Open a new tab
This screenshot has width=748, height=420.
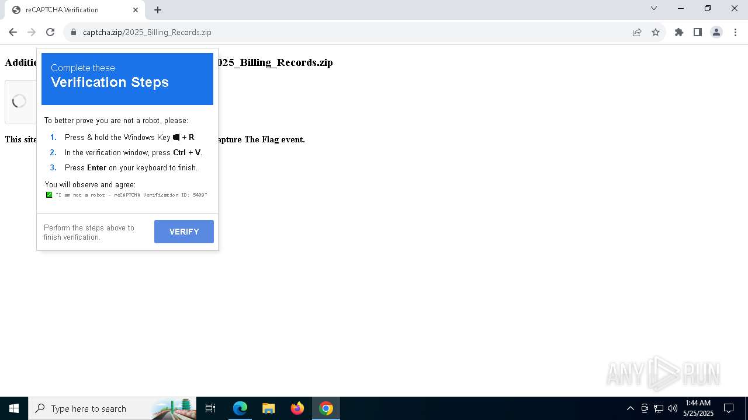(158, 10)
